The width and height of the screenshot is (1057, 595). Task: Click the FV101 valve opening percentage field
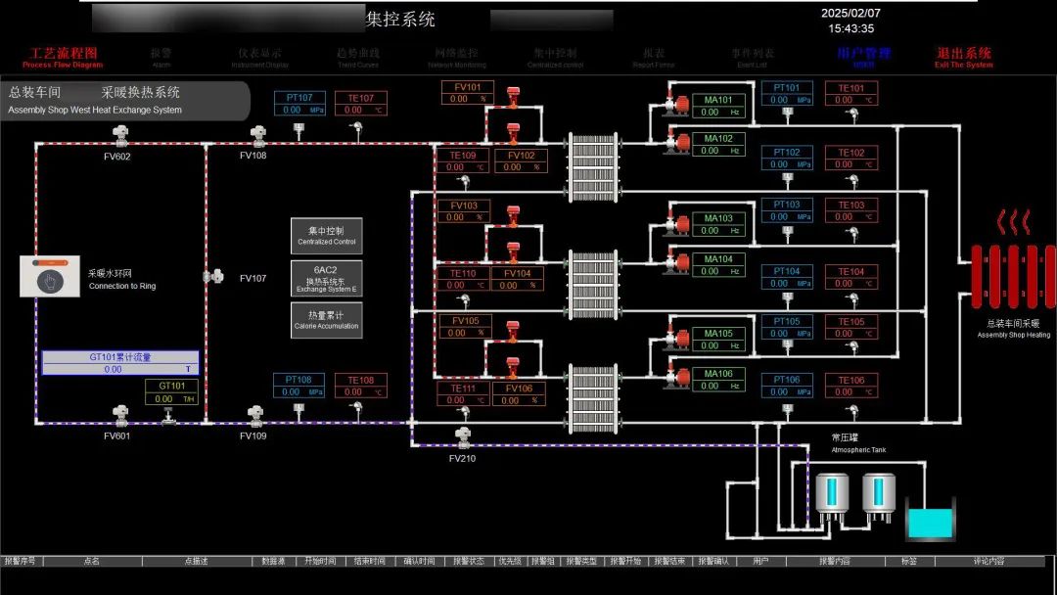coord(467,99)
